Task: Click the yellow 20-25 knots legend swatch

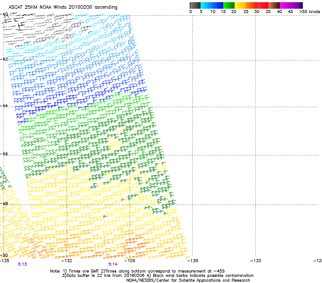Action: [x=240, y=5]
